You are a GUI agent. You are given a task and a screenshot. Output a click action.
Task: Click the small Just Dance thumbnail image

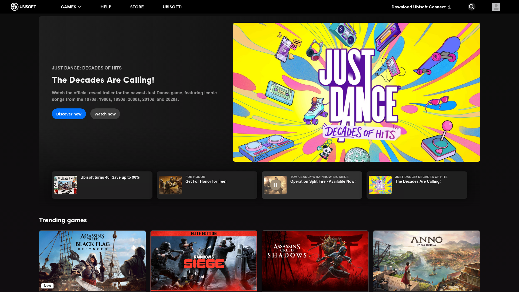tap(380, 185)
